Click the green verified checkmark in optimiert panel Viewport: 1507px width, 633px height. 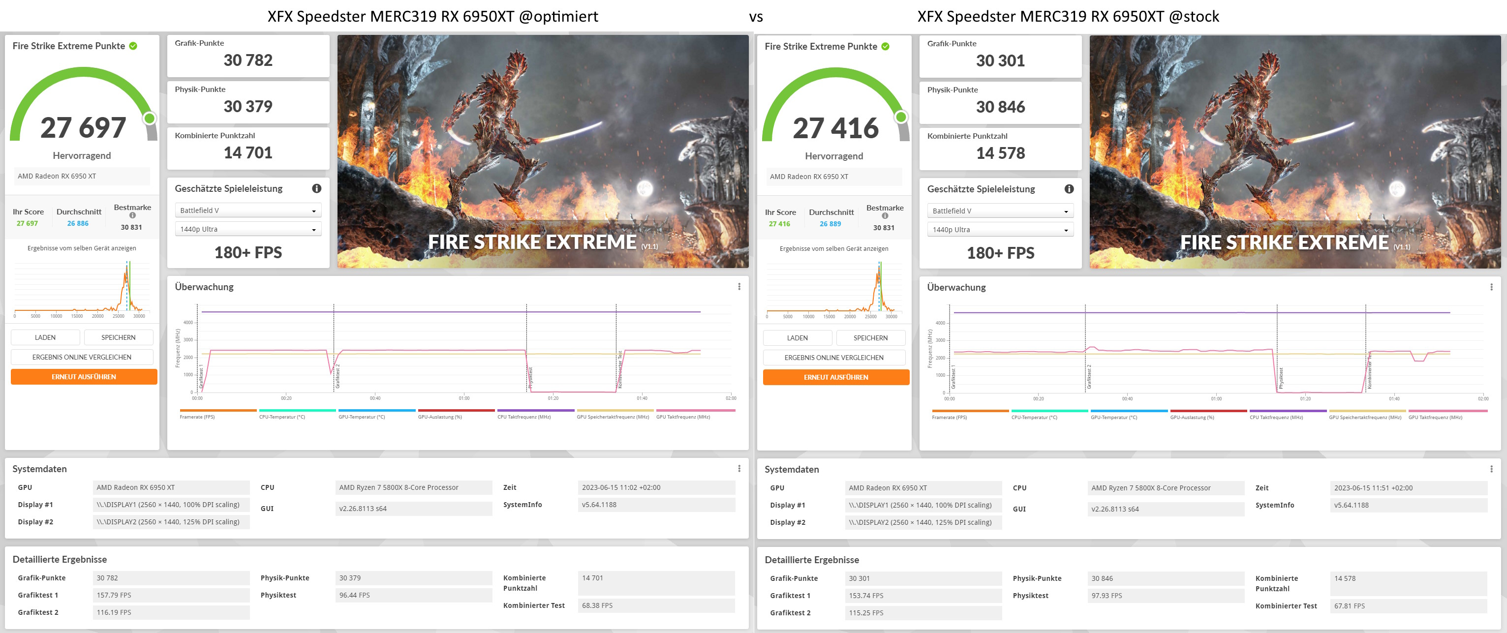click(x=133, y=46)
